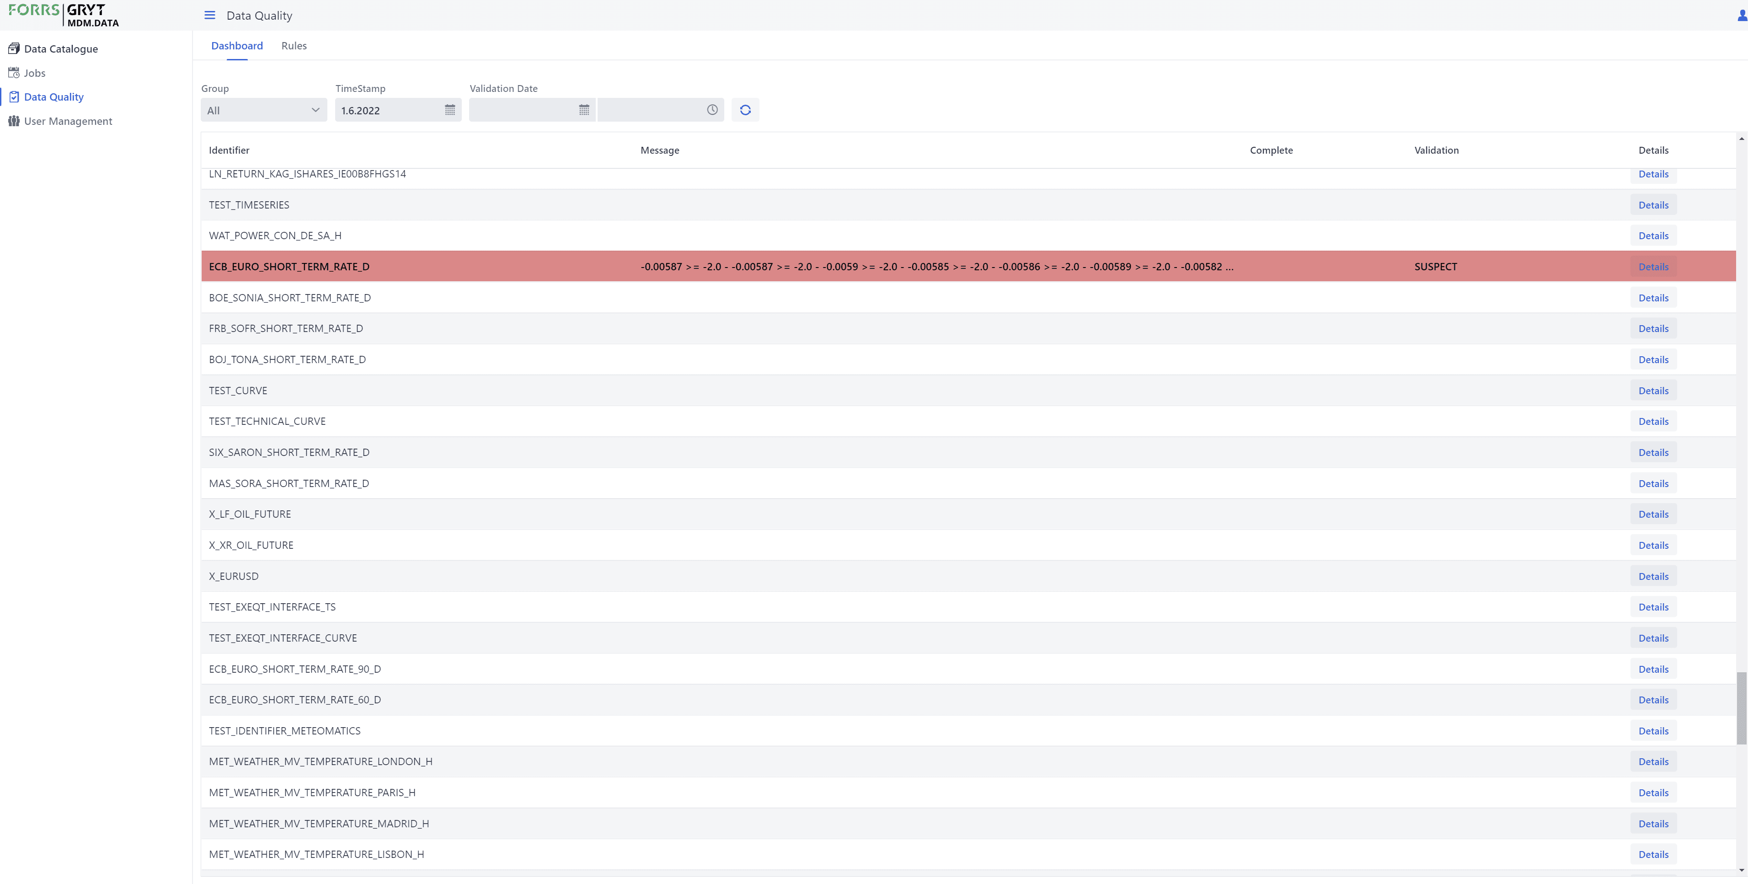Open User Management in the sidebar
Image resolution: width=1748 pixels, height=884 pixels.
[x=68, y=121]
